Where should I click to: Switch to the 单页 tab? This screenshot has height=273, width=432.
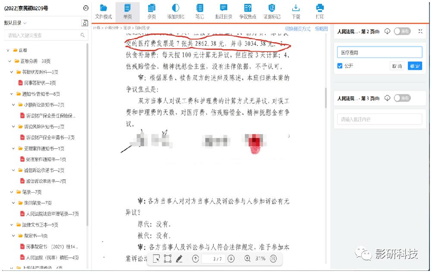coord(128,10)
